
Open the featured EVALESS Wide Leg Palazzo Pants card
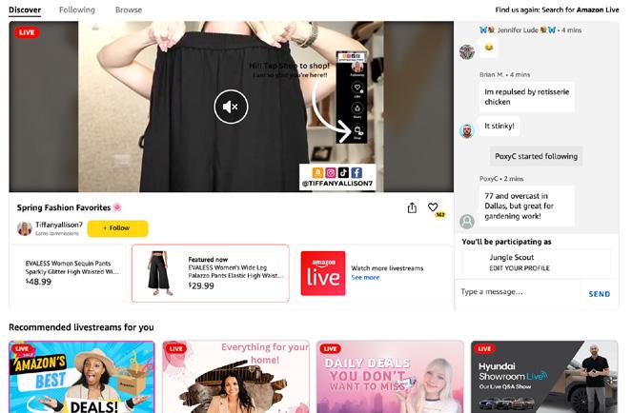click(x=210, y=273)
